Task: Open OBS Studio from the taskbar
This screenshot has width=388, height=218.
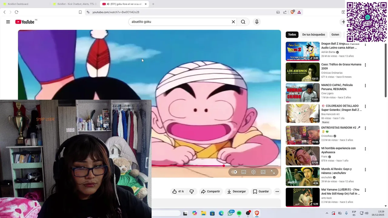Action: (248, 213)
